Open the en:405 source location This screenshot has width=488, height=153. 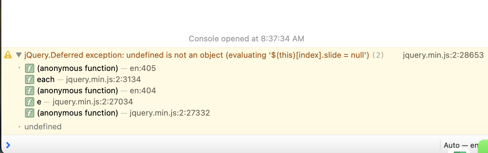click(x=143, y=69)
